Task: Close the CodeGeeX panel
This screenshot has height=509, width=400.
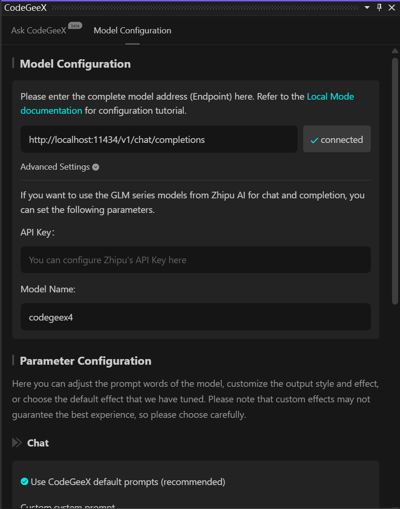Action: pos(392,8)
